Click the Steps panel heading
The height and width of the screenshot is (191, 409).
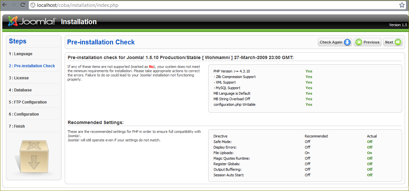pos(18,41)
